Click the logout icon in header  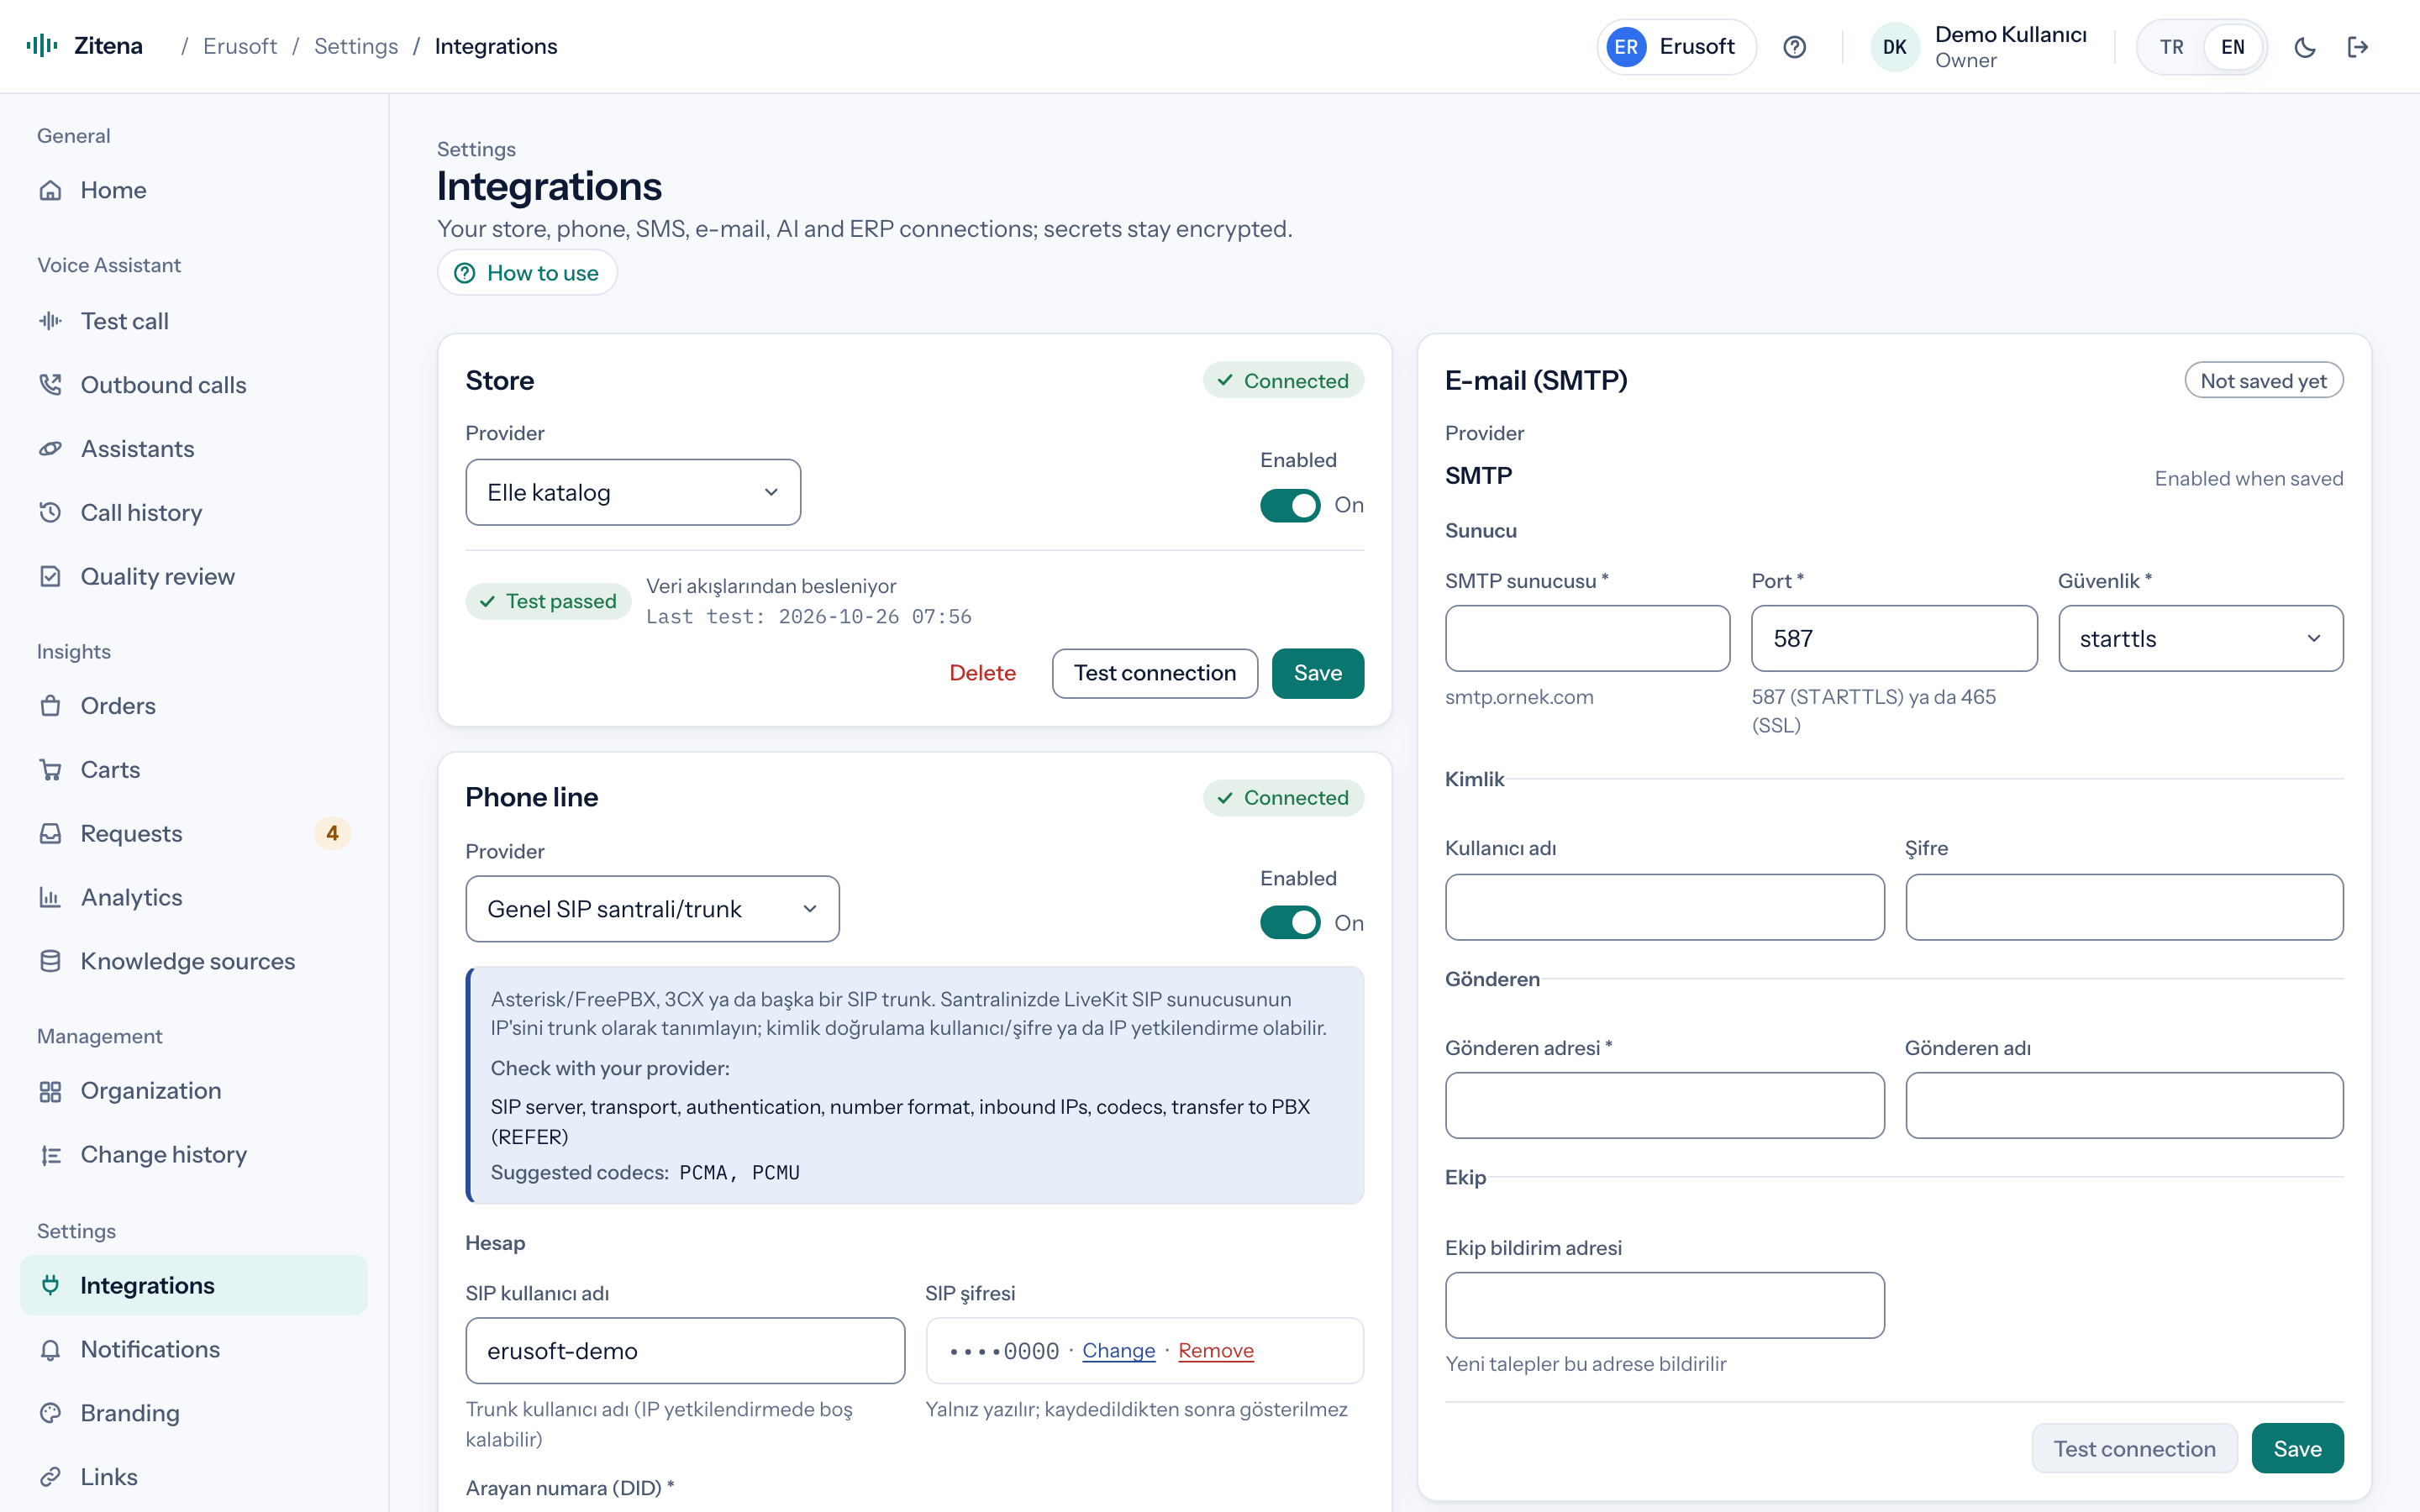coord(2358,47)
